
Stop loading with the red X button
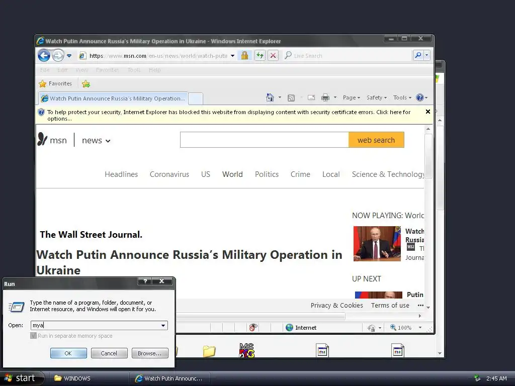click(x=273, y=55)
